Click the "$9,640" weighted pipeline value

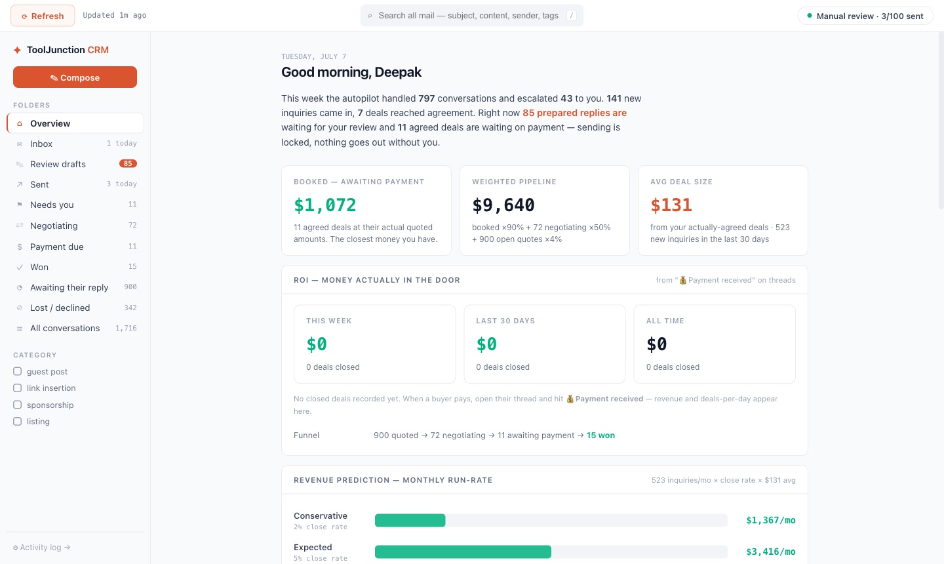503,205
